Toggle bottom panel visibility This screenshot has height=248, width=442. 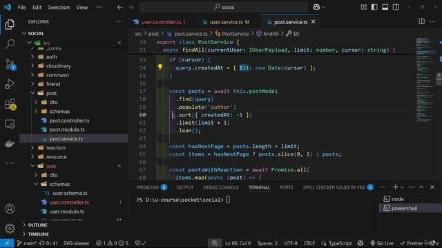[385, 7]
